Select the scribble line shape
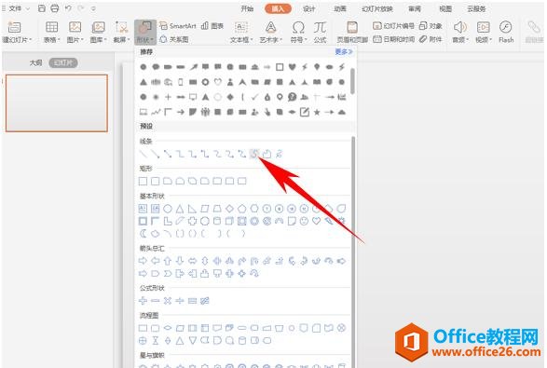Viewport: 547px width, 368px height. pos(279,154)
